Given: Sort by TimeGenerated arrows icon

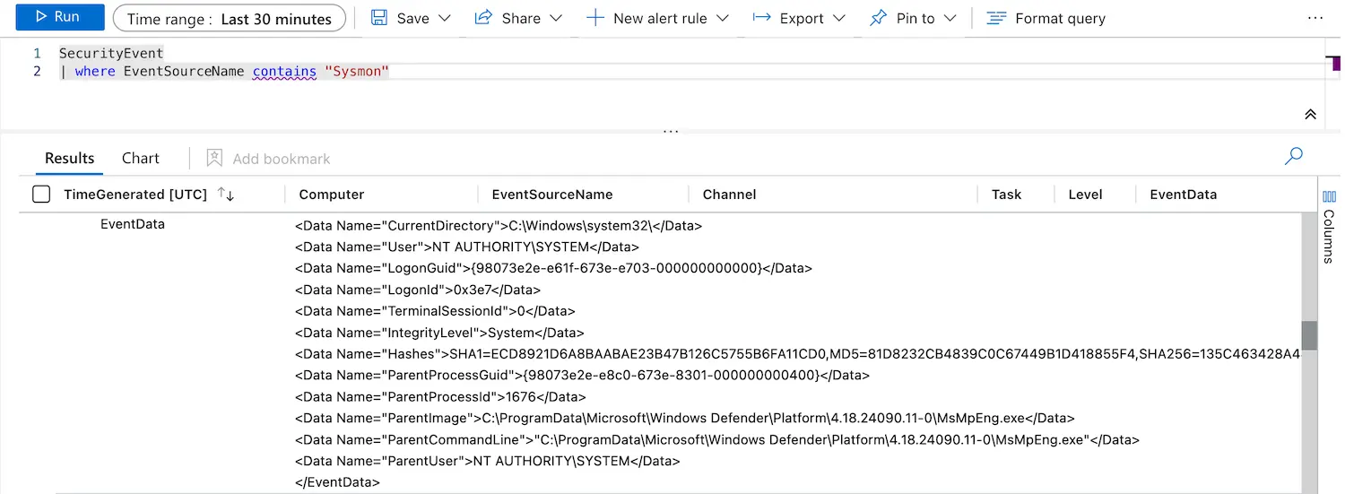Looking at the screenshot, I should coord(226,194).
